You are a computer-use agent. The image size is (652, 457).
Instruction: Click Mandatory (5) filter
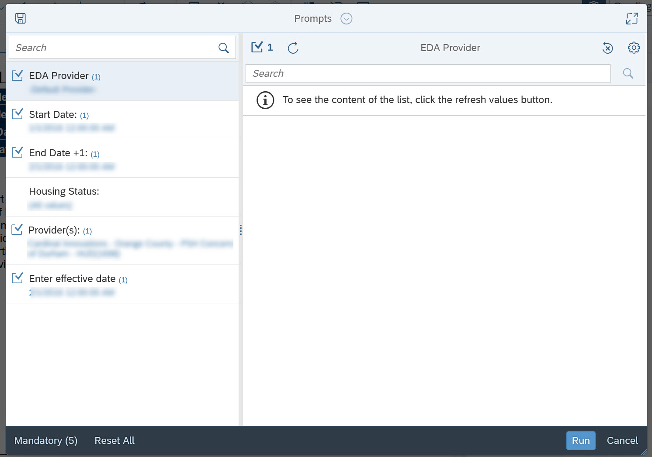click(x=46, y=441)
